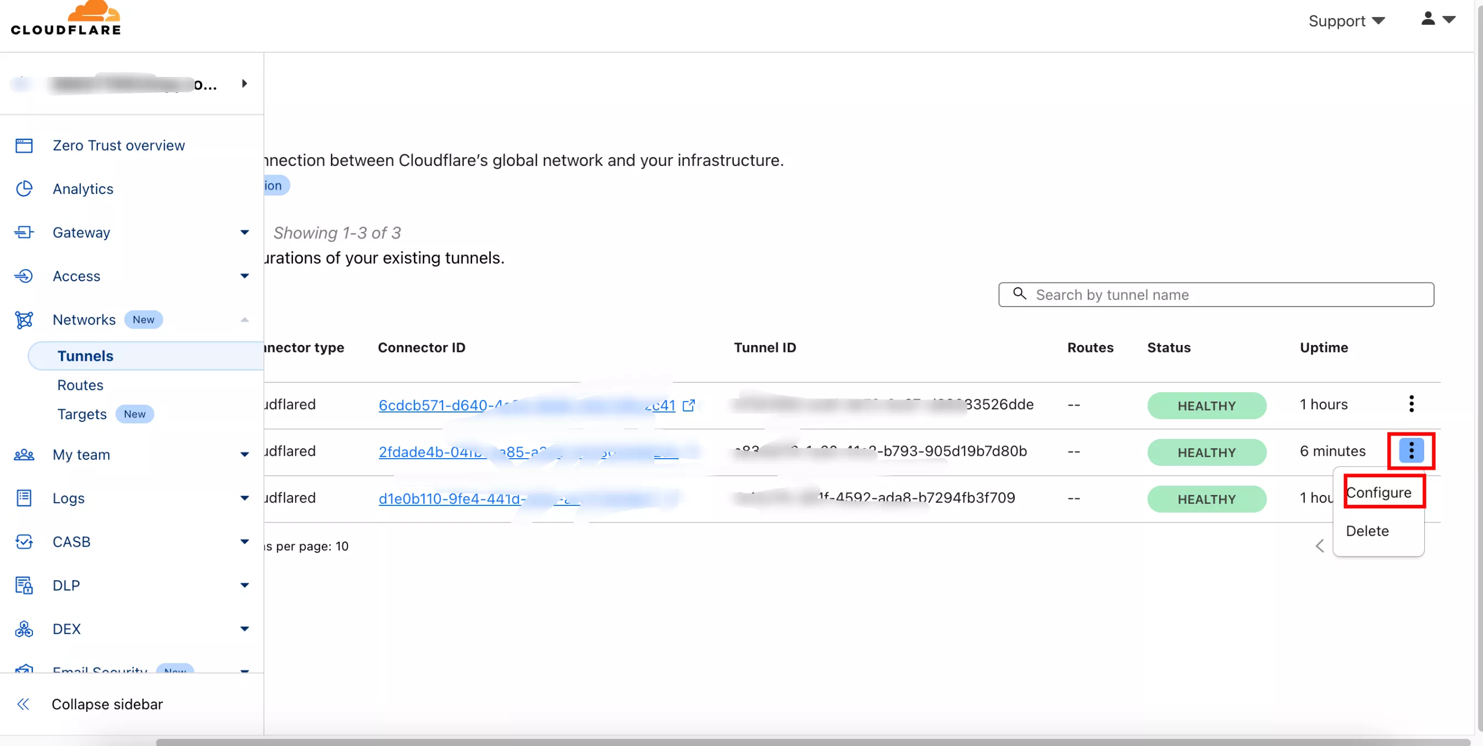Image resolution: width=1483 pixels, height=746 pixels.
Task: Click three-dot menu for 6 minutes tunnel
Action: pos(1411,450)
